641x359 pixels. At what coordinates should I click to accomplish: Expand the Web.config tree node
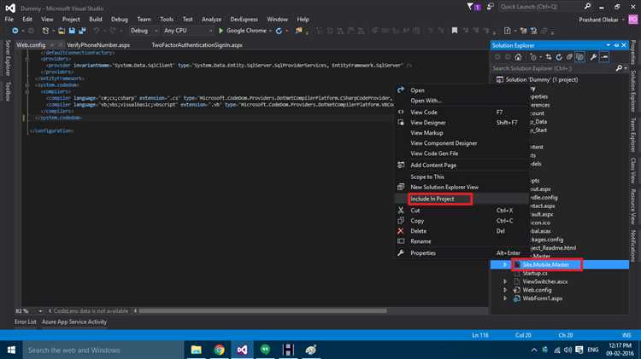[505, 290]
